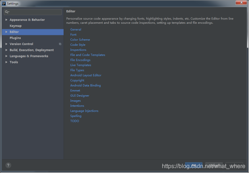249x173 pixels.
Task: Open the TODO link
Action: pyautogui.click(x=74, y=121)
